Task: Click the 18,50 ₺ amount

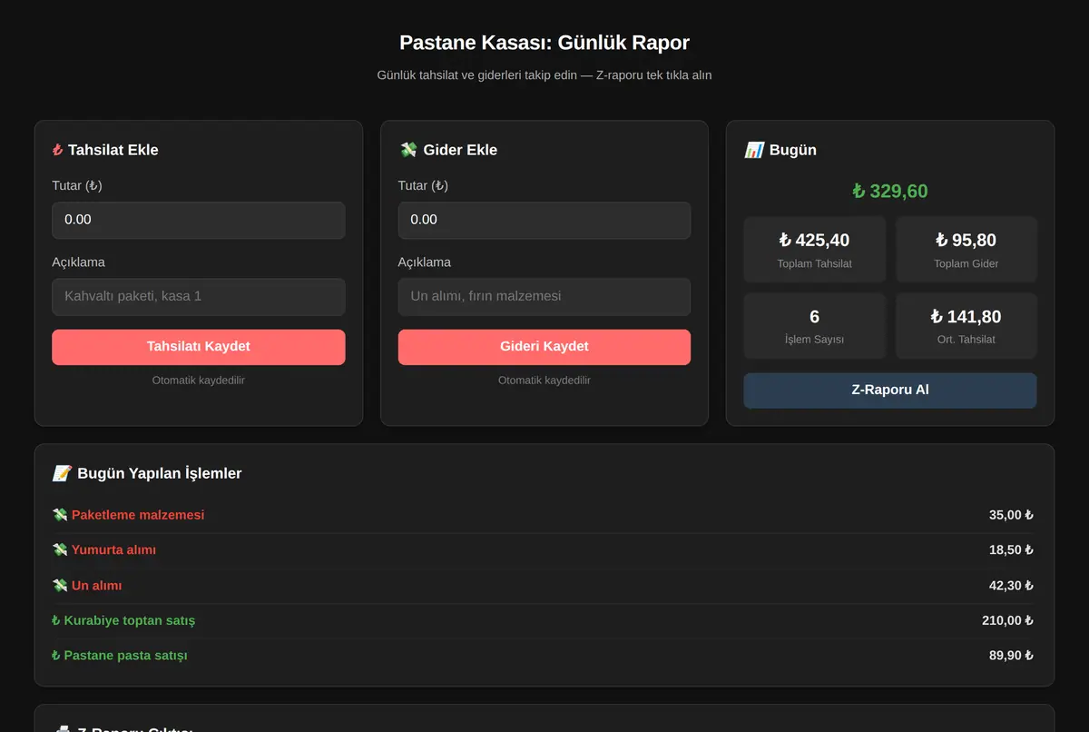Action: tap(1012, 550)
